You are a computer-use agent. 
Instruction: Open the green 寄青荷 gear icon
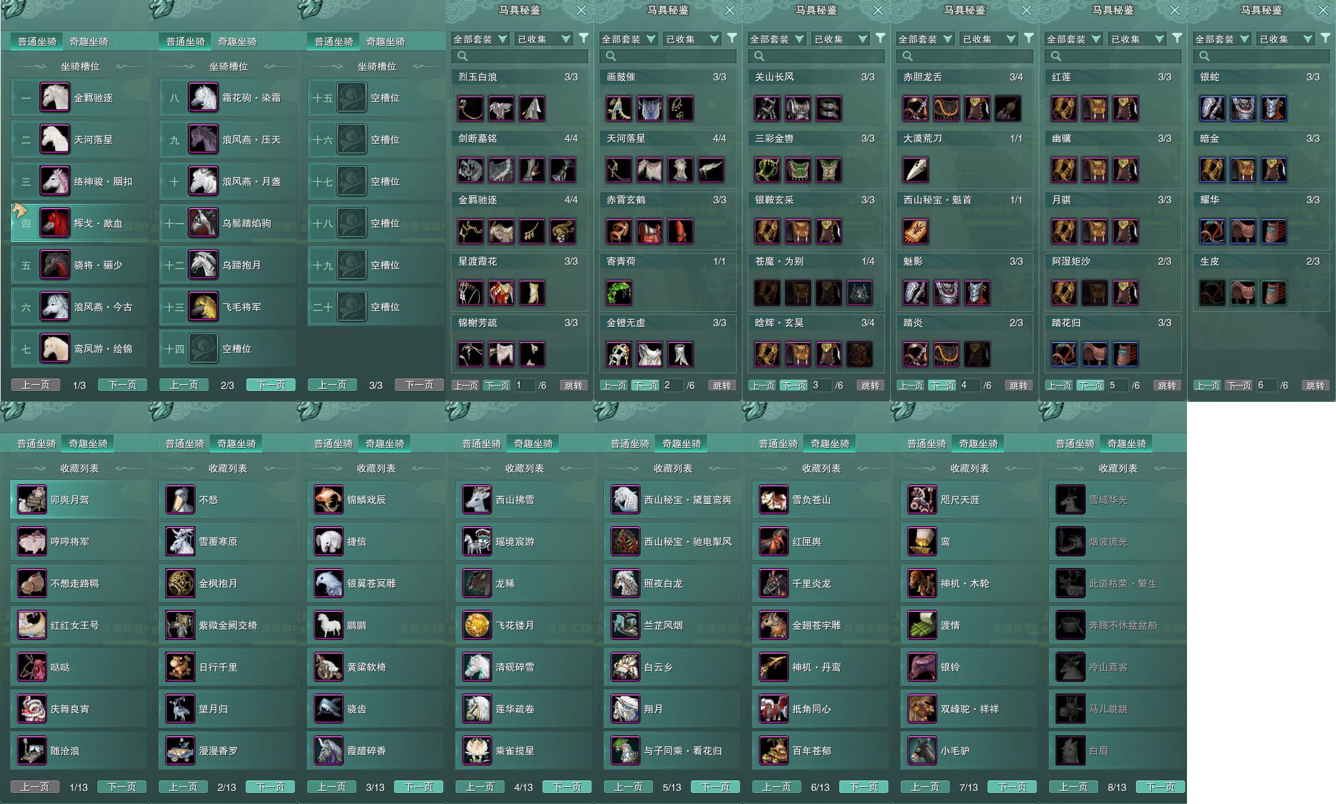618,293
